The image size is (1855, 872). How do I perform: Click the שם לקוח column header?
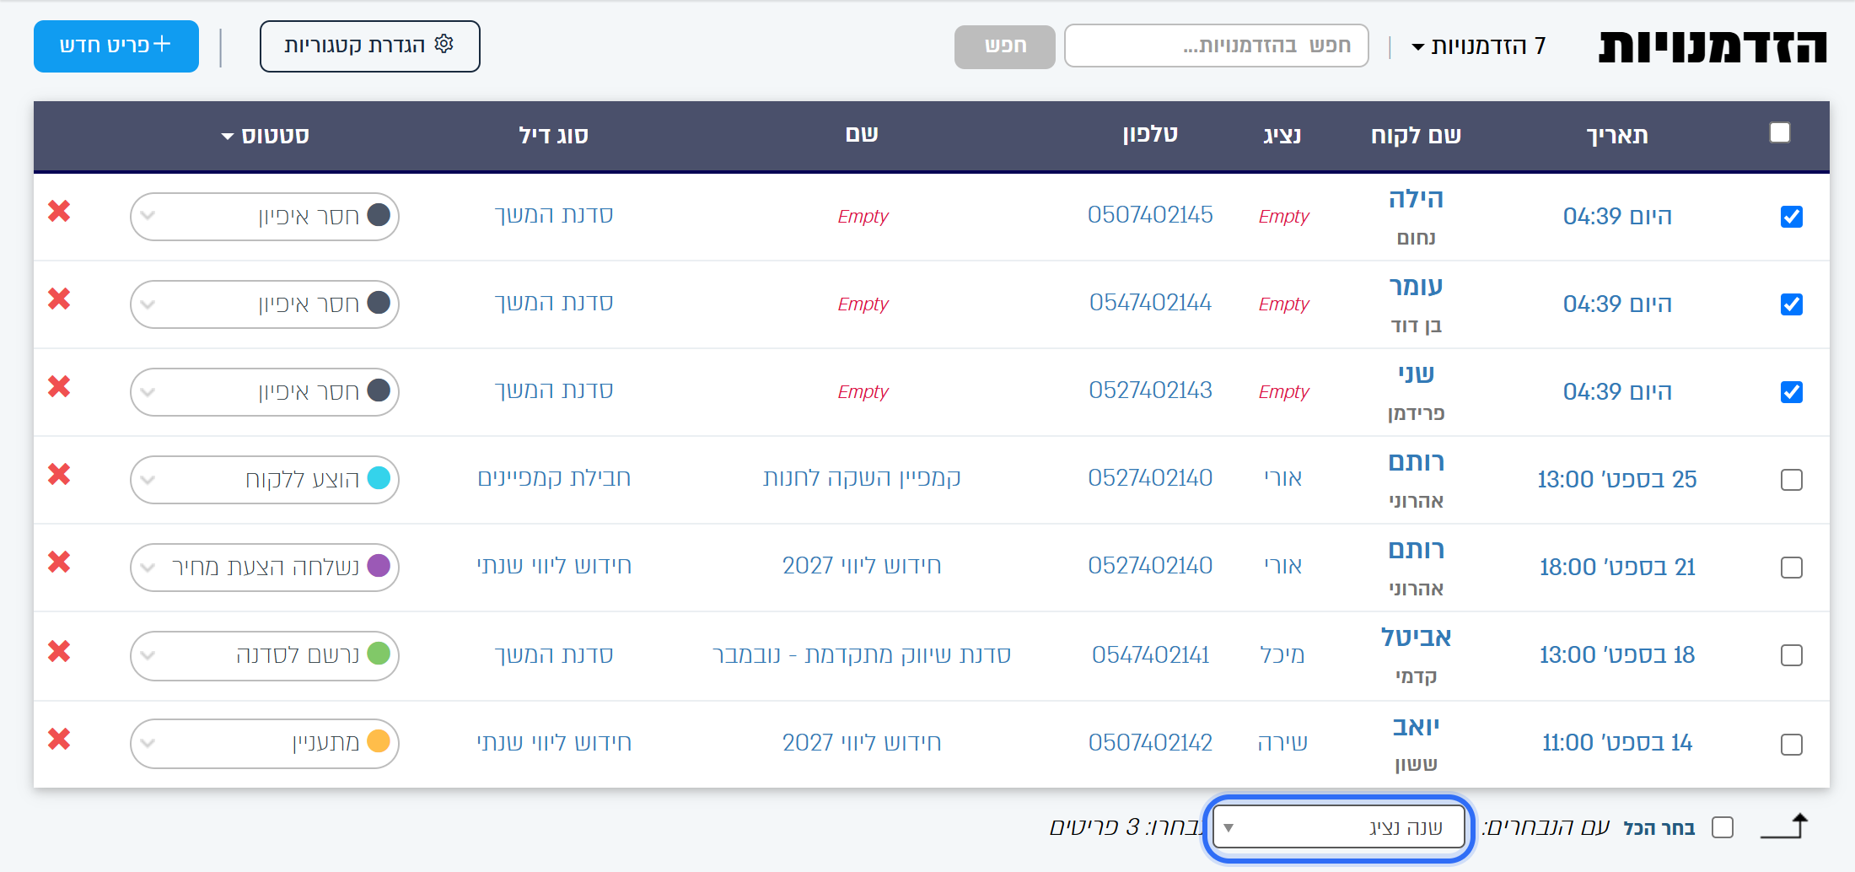(x=1417, y=135)
